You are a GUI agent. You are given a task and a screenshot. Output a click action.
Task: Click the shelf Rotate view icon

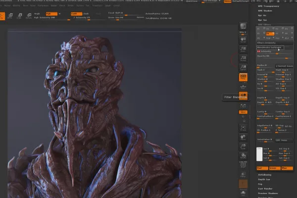(x=243, y=156)
